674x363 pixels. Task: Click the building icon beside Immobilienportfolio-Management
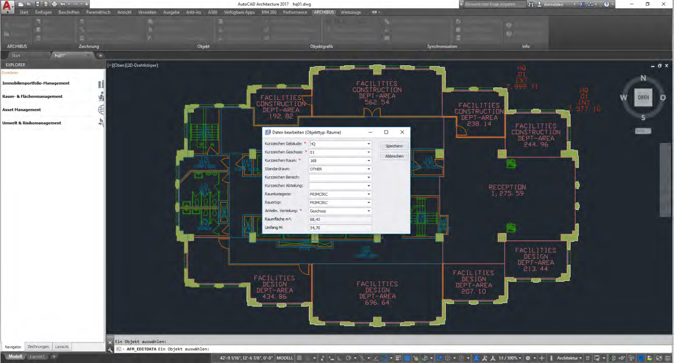click(x=101, y=84)
